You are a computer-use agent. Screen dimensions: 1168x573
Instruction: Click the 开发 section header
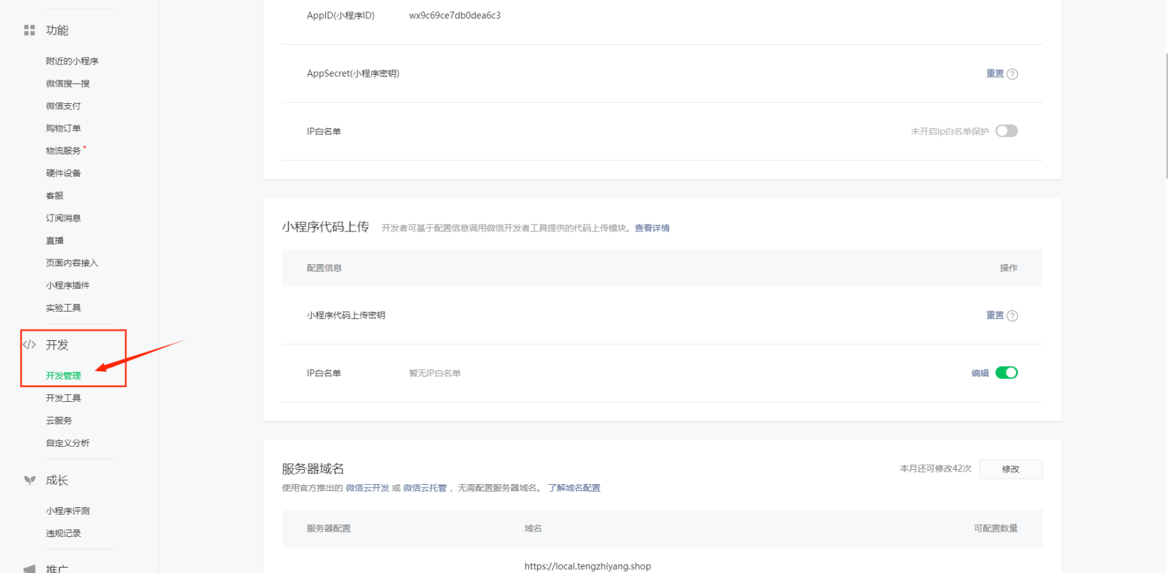[x=57, y=345]
